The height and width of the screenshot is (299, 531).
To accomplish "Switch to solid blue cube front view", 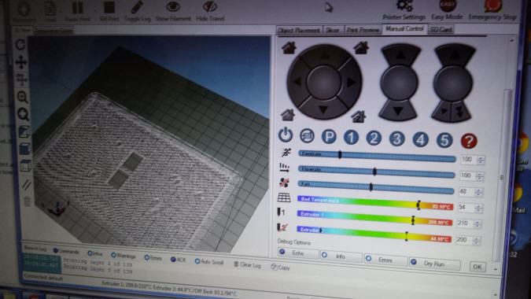I will pos(25,149).
